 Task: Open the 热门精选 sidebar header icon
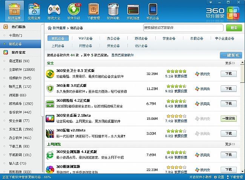point(6,27)
